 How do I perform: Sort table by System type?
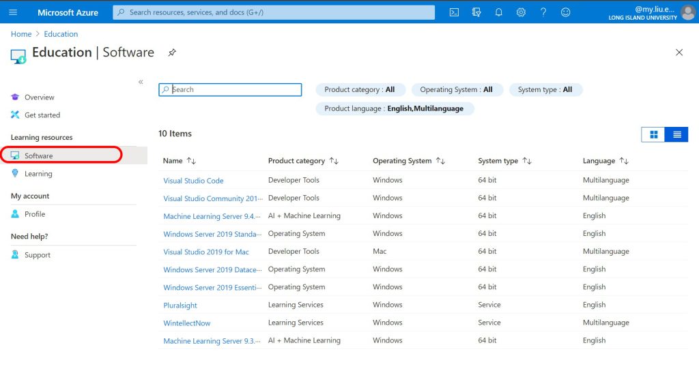coord(504,161)
